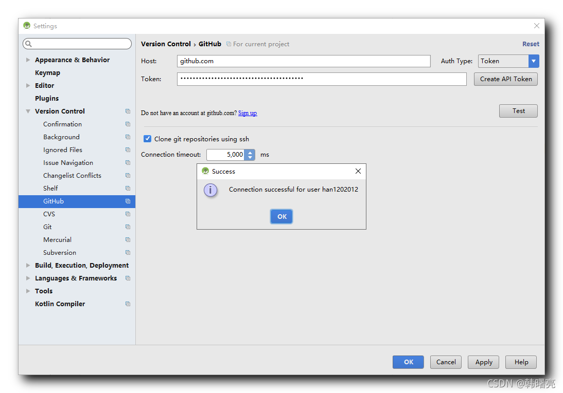
Task: Click the per-project icon beside Changelist Conflicts
Action: click(x=128, y=175)
